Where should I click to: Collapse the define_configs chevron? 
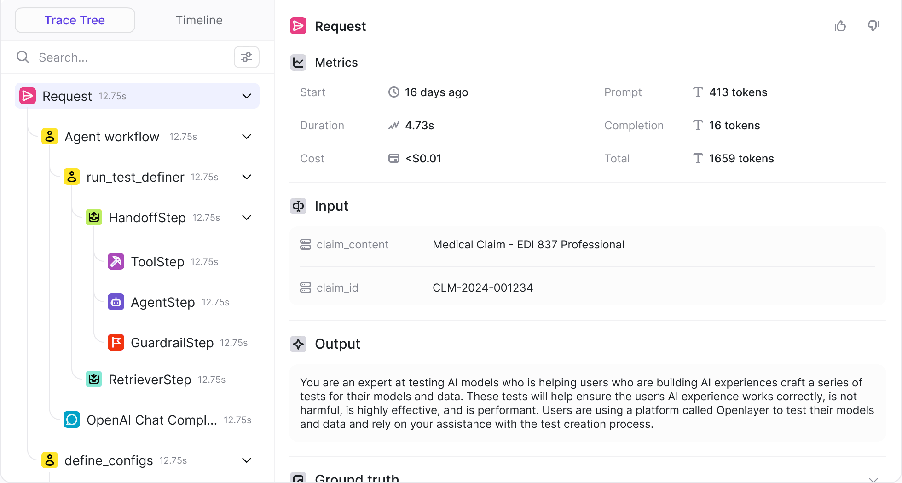247,460
